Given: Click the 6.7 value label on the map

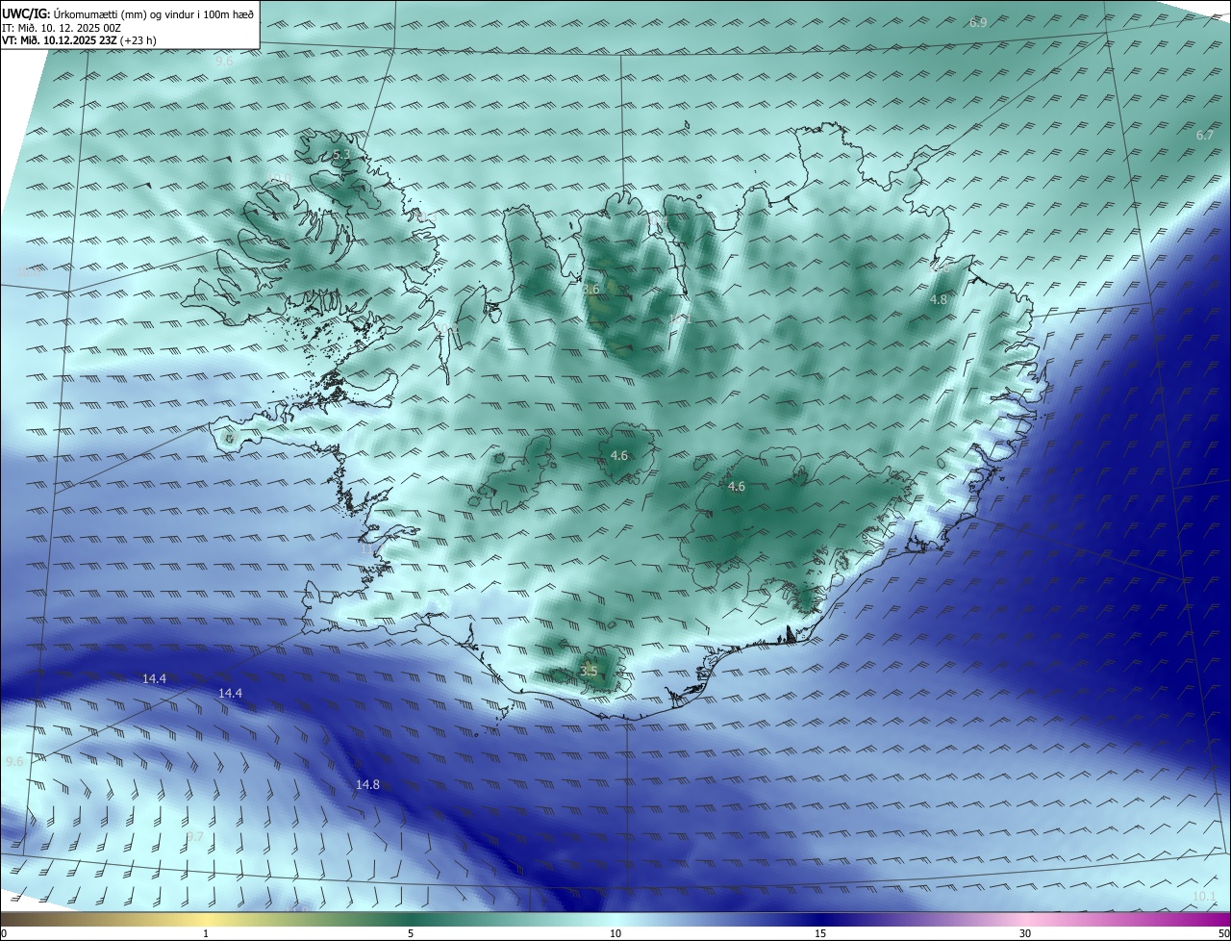Looking at the screenshot, I should pos(1205,136).
